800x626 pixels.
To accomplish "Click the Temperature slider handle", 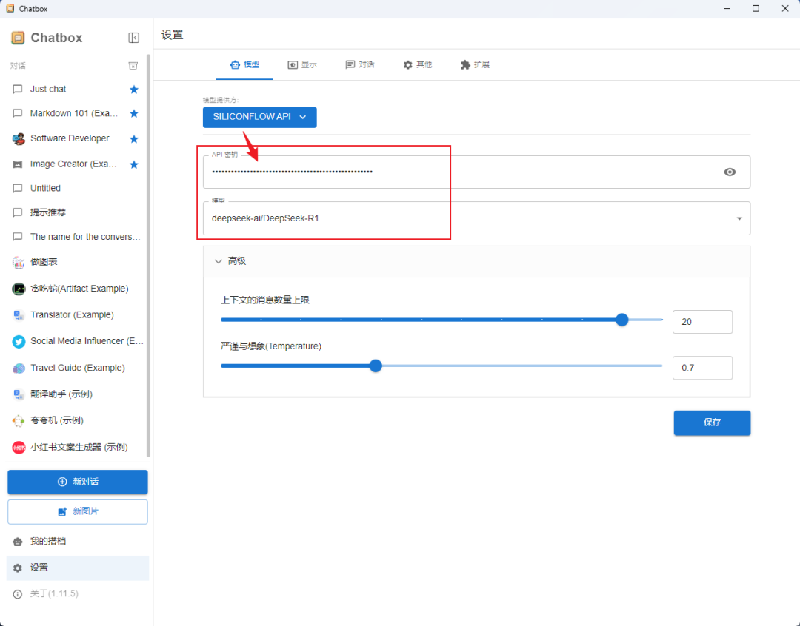I will pos(376,366).
